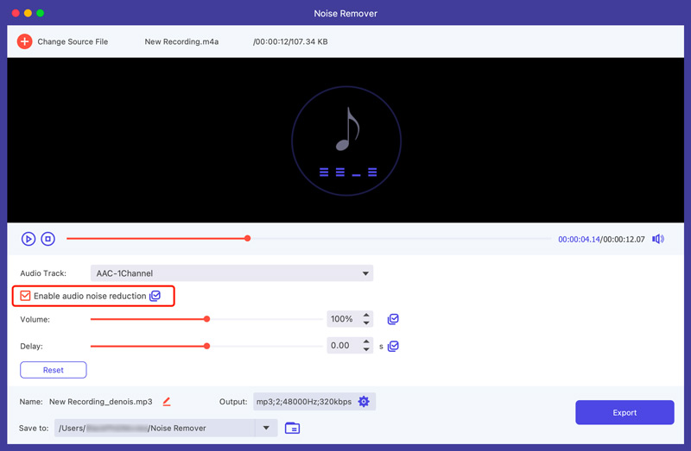Viewport: 691px width, 451px height.
Task: Click the red plus Change Source File icon
Action: pos(25,41)
